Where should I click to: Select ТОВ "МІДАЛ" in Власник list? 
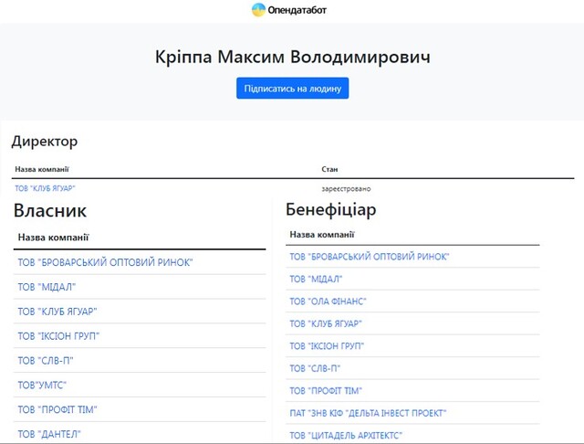(x=47, y=287)
